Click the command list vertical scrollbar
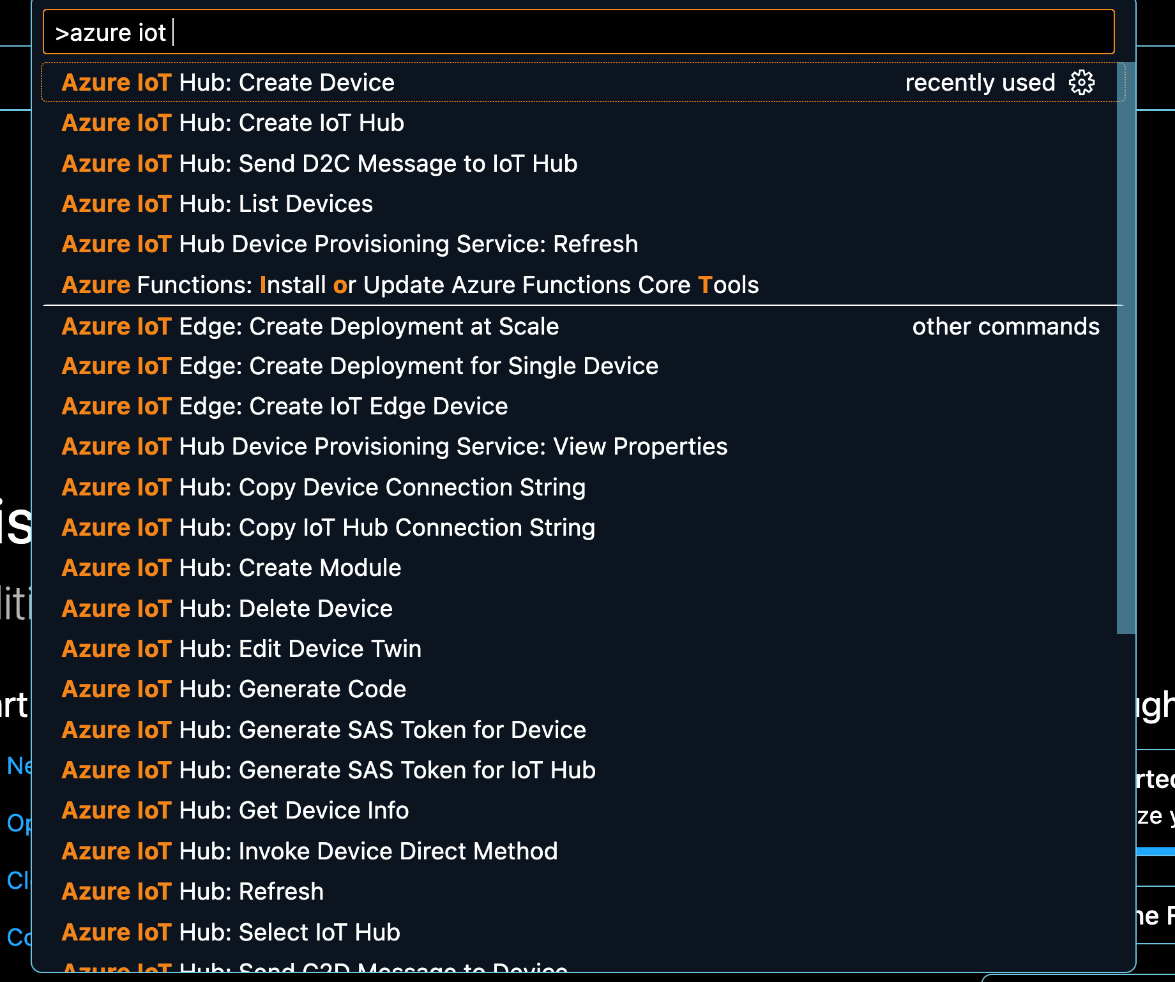1175x982 pixels. pyautogui.click(x=1125, y=348)
